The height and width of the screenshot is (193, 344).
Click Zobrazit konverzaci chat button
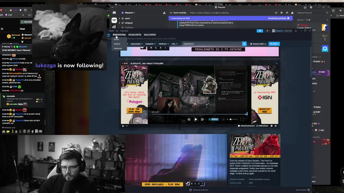click(246, 126)
